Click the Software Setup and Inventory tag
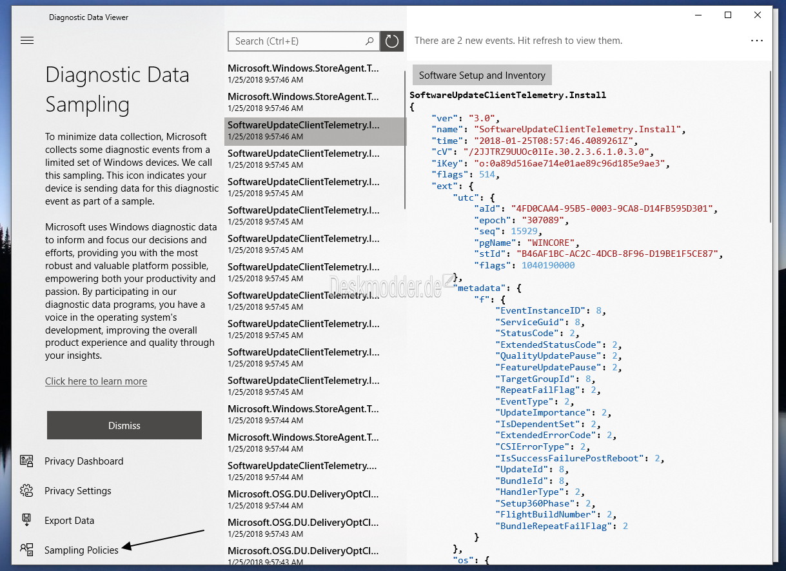The height and width of the screenshot is (571, 786). pos(482,75)
